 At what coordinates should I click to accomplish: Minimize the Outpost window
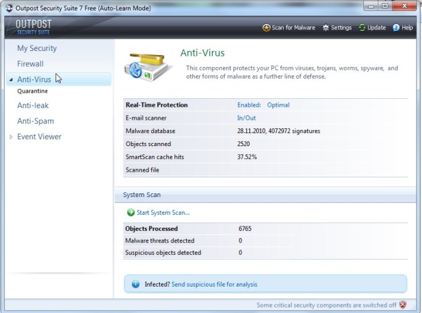click(x=372, y=6)
